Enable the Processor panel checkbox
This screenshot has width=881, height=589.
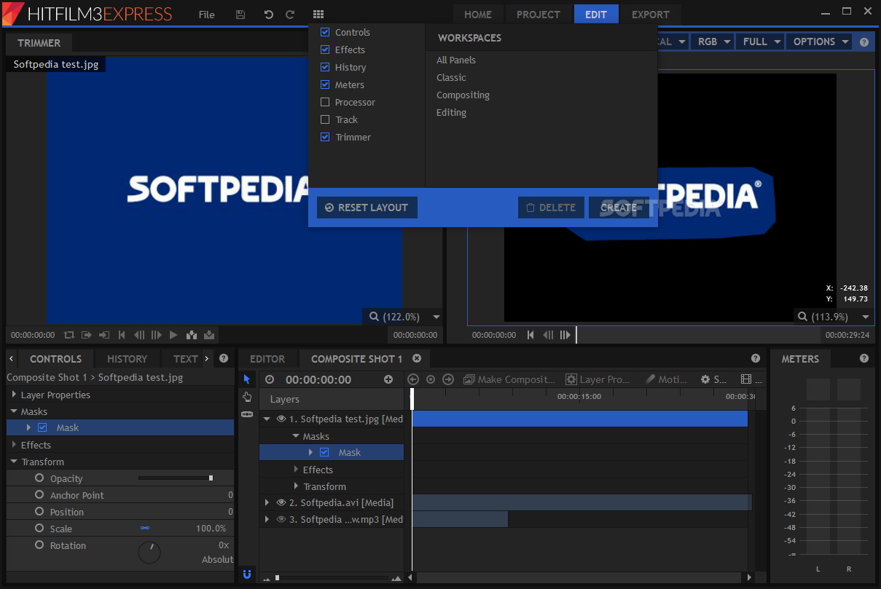pos(325,102)
